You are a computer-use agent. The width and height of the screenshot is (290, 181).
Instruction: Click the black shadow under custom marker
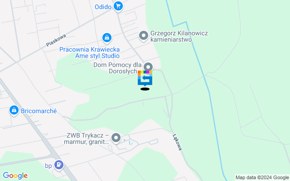coord(145,89)
